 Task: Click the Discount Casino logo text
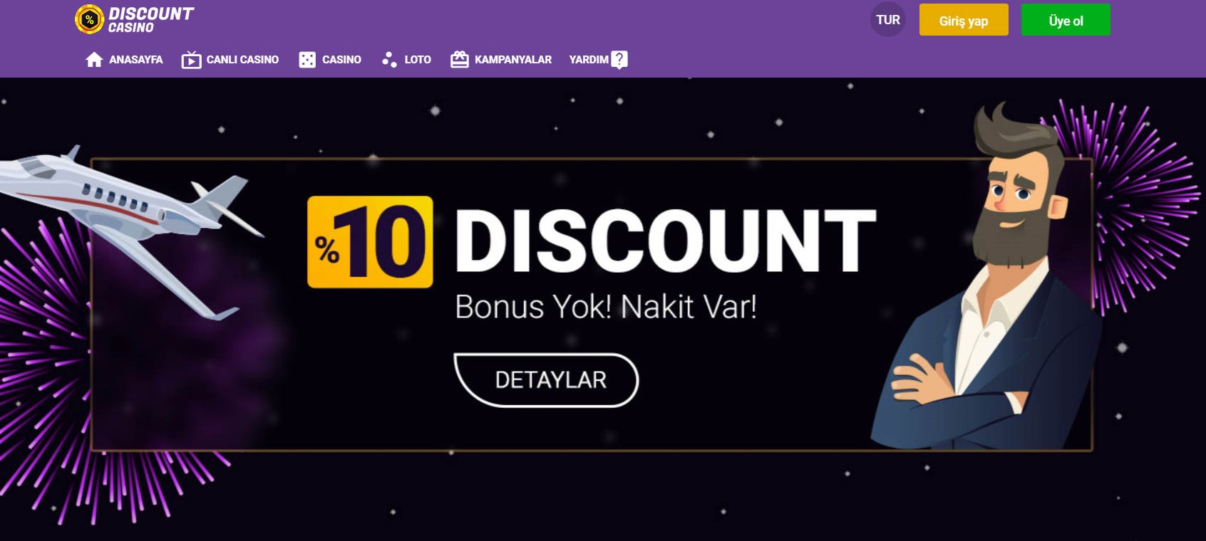[150, 20]
